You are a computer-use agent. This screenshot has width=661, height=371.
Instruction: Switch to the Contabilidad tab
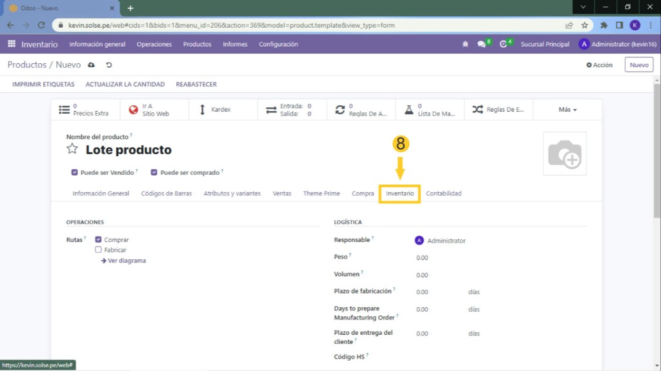[x=443, y=194]
